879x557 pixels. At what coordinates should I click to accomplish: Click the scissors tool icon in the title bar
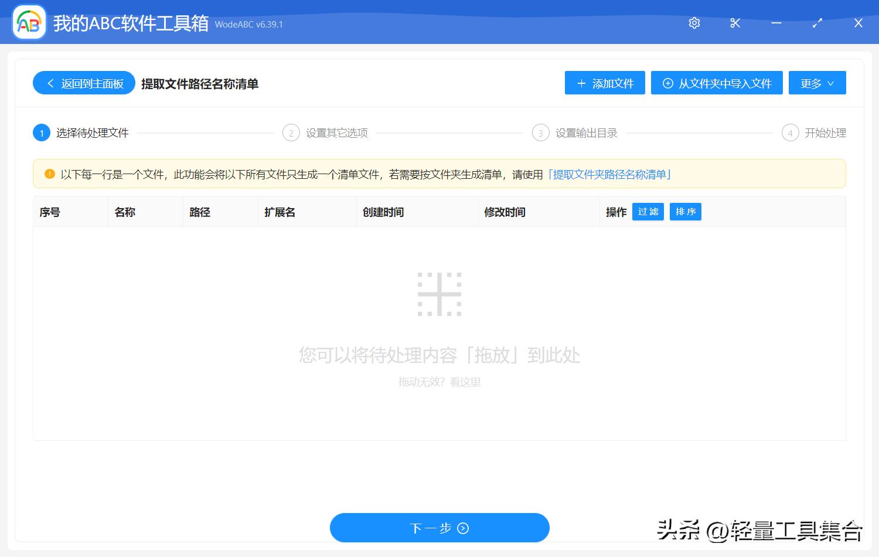click(735, 23)
